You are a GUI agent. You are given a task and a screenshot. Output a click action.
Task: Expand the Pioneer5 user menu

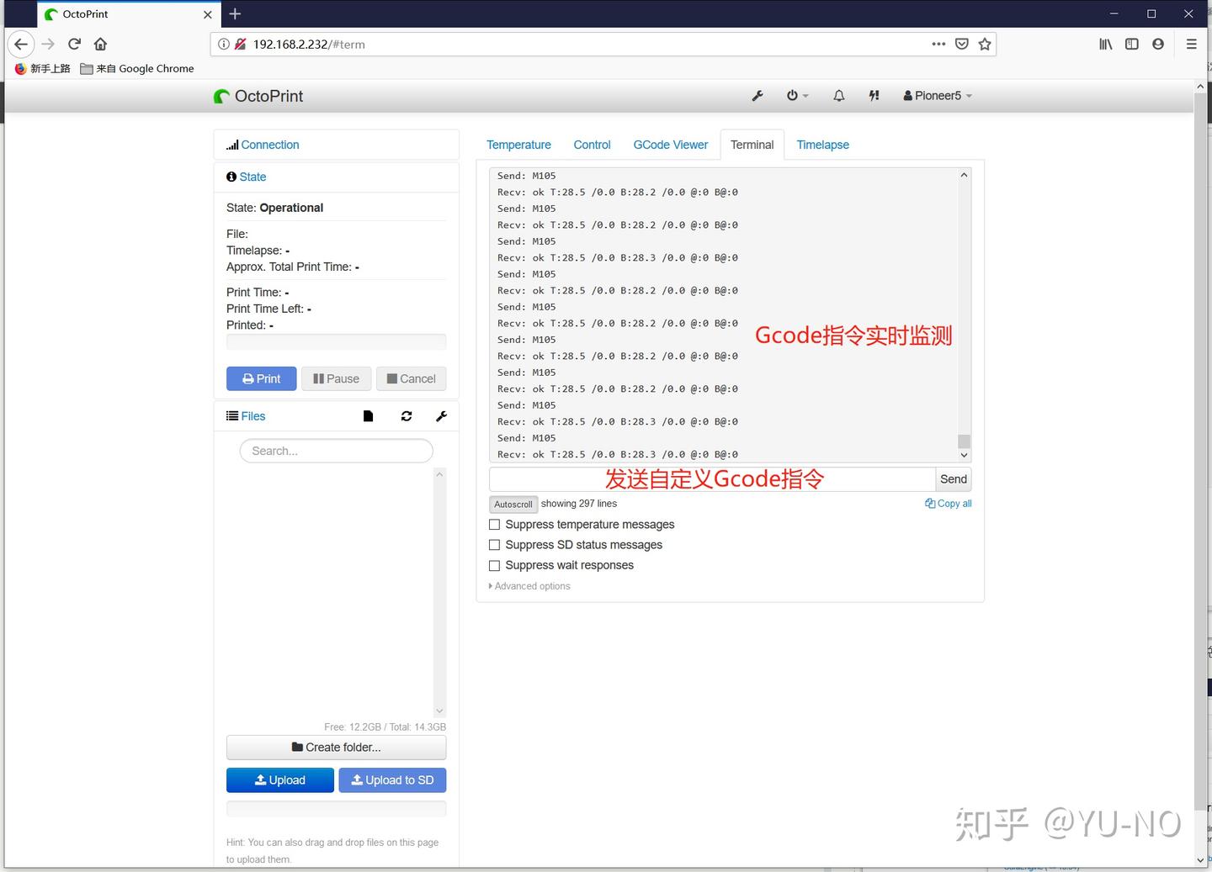(x=936, y=96)
